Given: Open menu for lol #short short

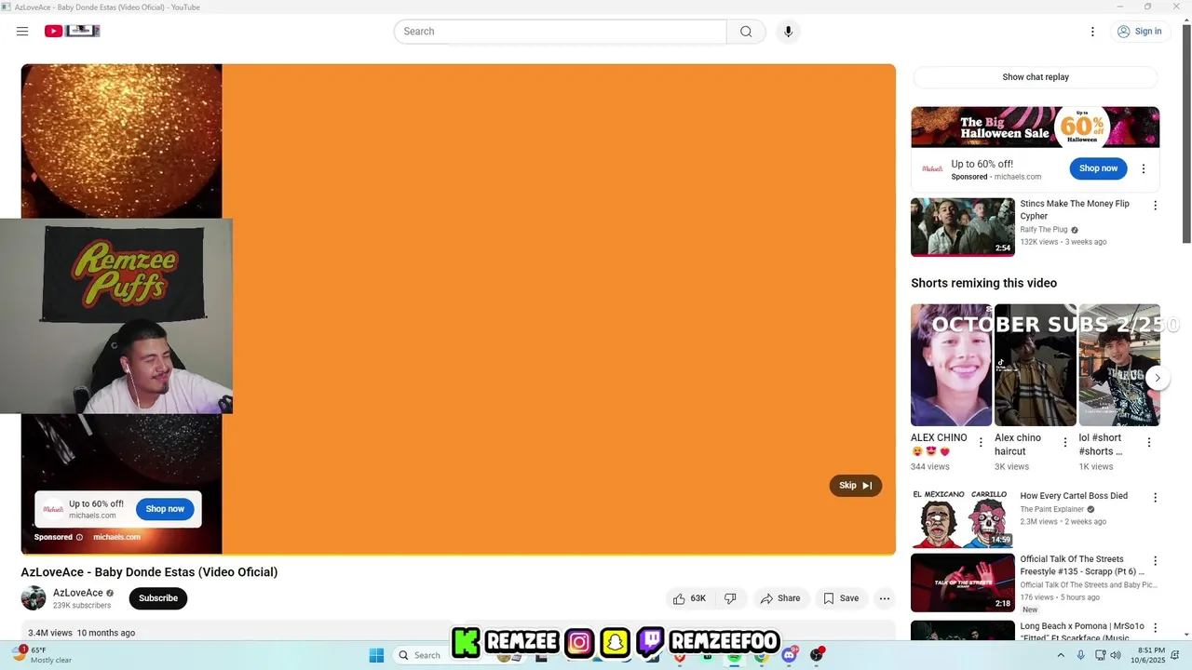Looking at the screenshot, I should (x=1149, y=443).
